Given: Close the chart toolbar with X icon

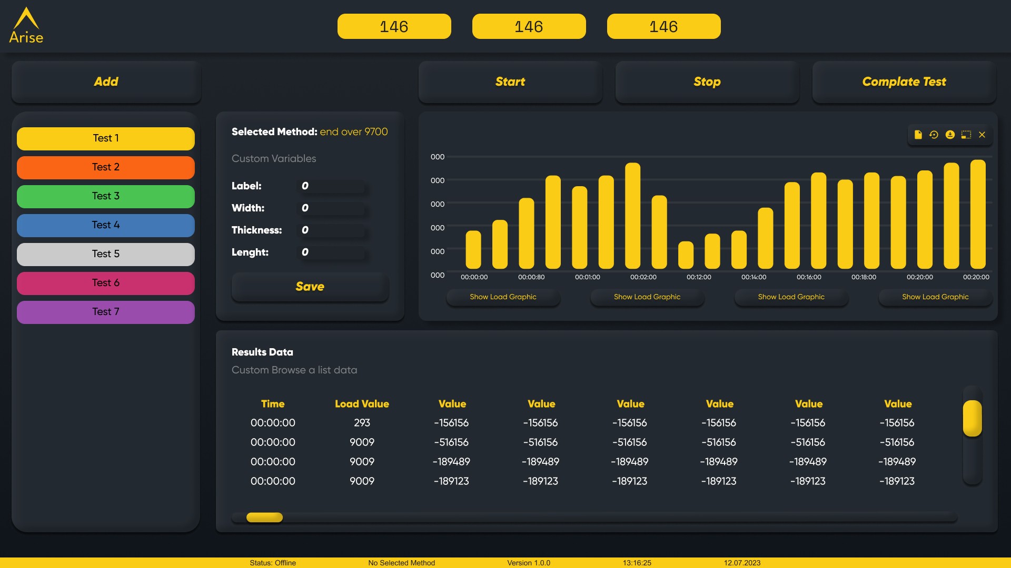Looking at the screenshot, I should pos(982,135).
